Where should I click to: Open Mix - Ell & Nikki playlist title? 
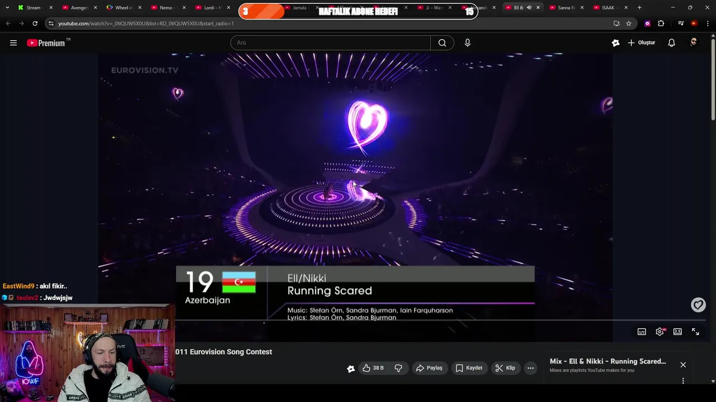pyautogui.click(x=607, y=361)
